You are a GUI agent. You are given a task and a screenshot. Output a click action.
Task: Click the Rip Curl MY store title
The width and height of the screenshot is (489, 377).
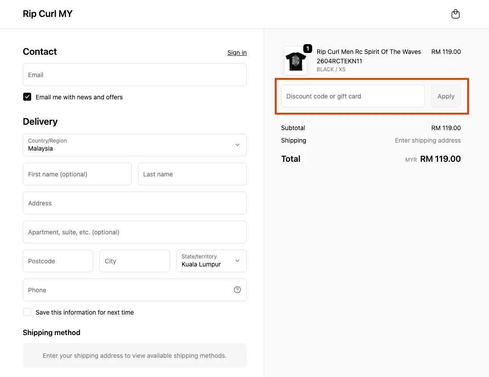coord(48,14)
